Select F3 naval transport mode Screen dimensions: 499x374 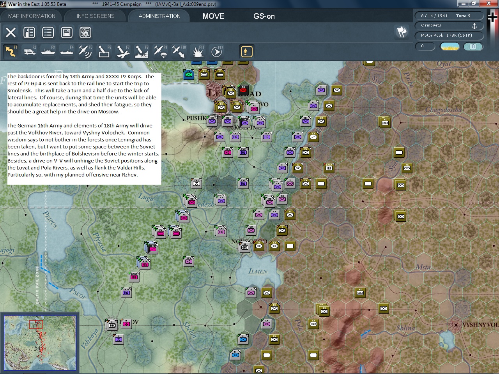48,51
